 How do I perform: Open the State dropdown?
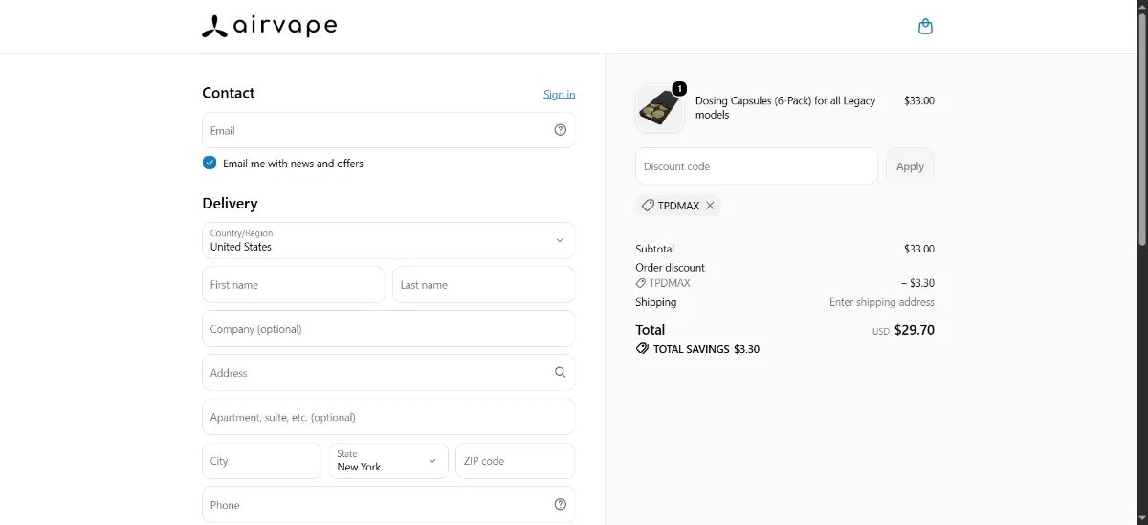[388, 461]
